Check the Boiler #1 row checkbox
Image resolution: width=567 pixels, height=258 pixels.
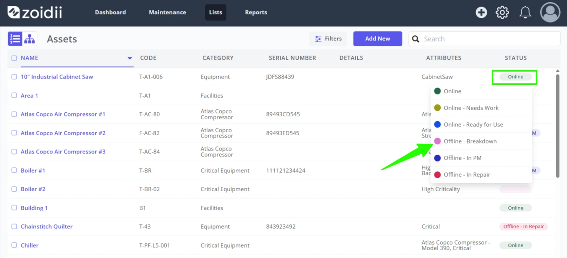tap(14, 170)
